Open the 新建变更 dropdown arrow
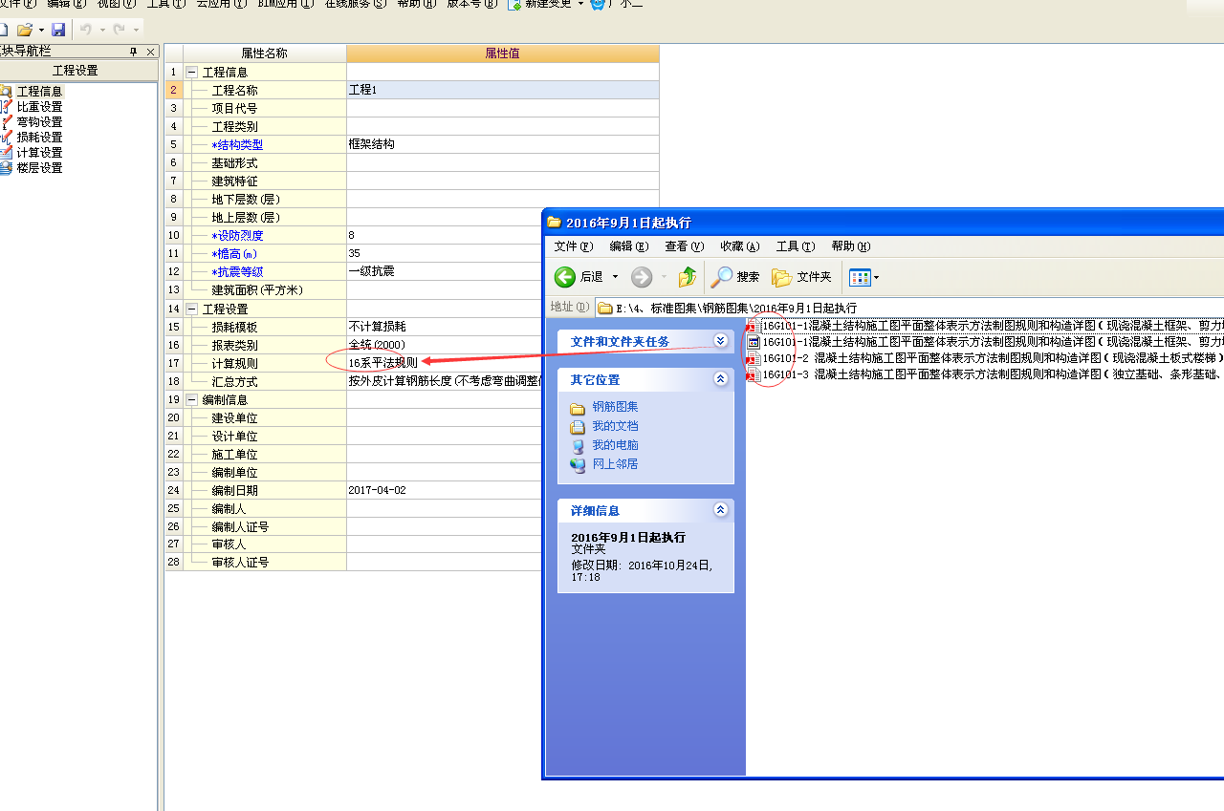The height and width of the screenshot is (811, 1224). tap(580, 4)
